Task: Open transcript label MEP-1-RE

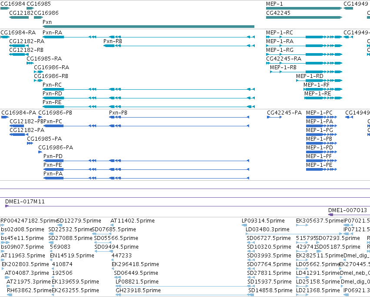Action: [318, 94]
